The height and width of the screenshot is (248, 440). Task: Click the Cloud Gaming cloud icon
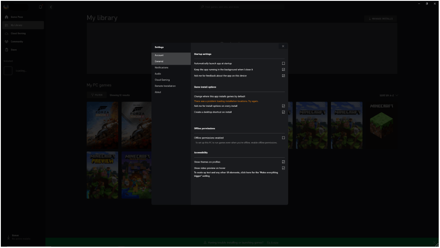[6, 33]
